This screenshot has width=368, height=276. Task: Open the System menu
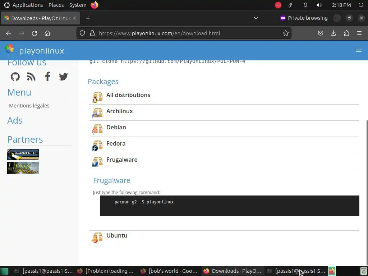(x=78, y=5)
